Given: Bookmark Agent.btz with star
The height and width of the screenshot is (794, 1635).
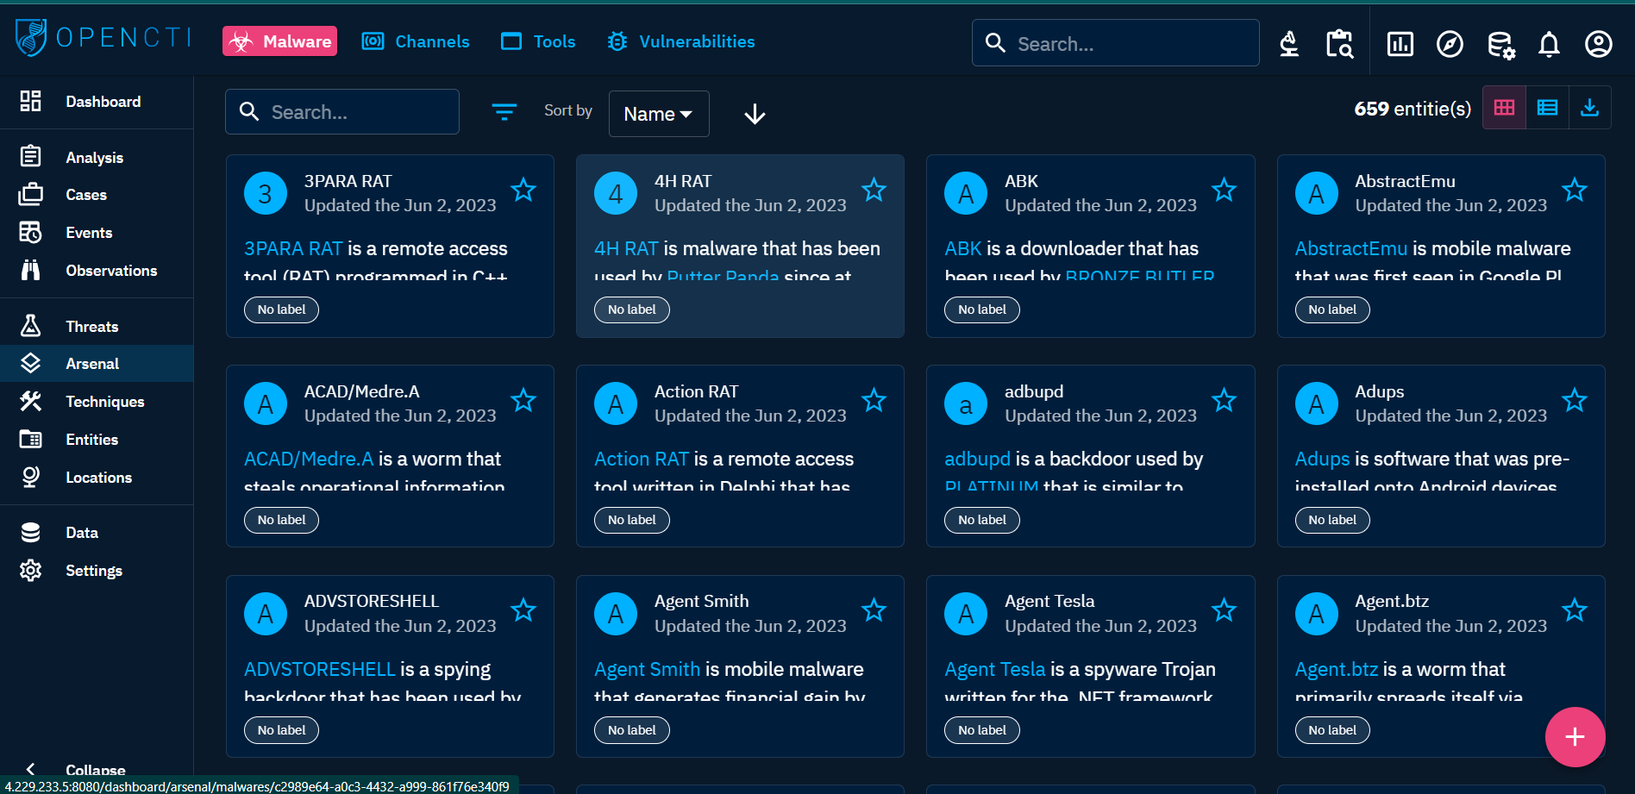Looking at the screenshot, I should coord(1575,610).
